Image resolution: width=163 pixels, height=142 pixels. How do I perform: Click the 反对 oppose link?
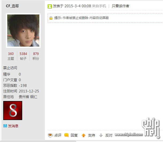[109, 135]
